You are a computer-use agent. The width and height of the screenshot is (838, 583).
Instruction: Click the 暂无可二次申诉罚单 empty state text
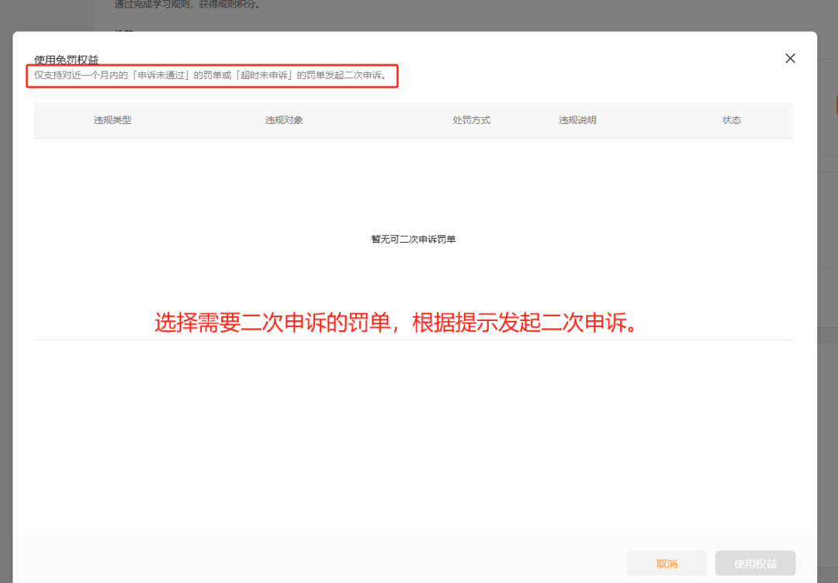point(414,239)
